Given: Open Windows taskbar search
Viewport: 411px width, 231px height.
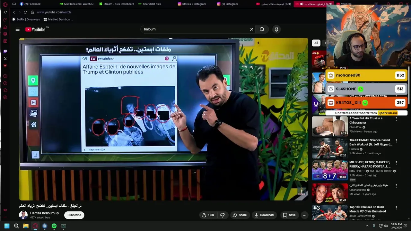Looking at the screenshot, I should pyautogui.click(x=16, y=226).
